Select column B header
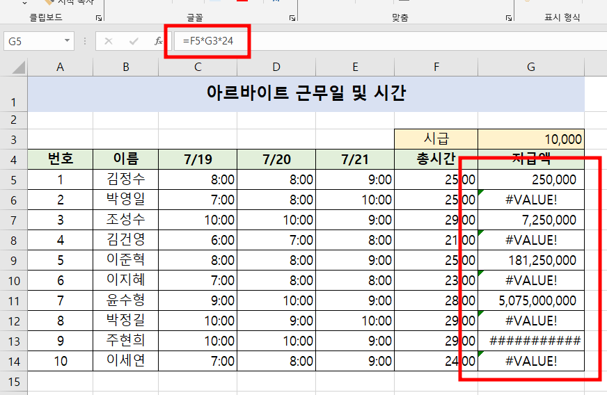607x395 pixels. coord(126,67)
